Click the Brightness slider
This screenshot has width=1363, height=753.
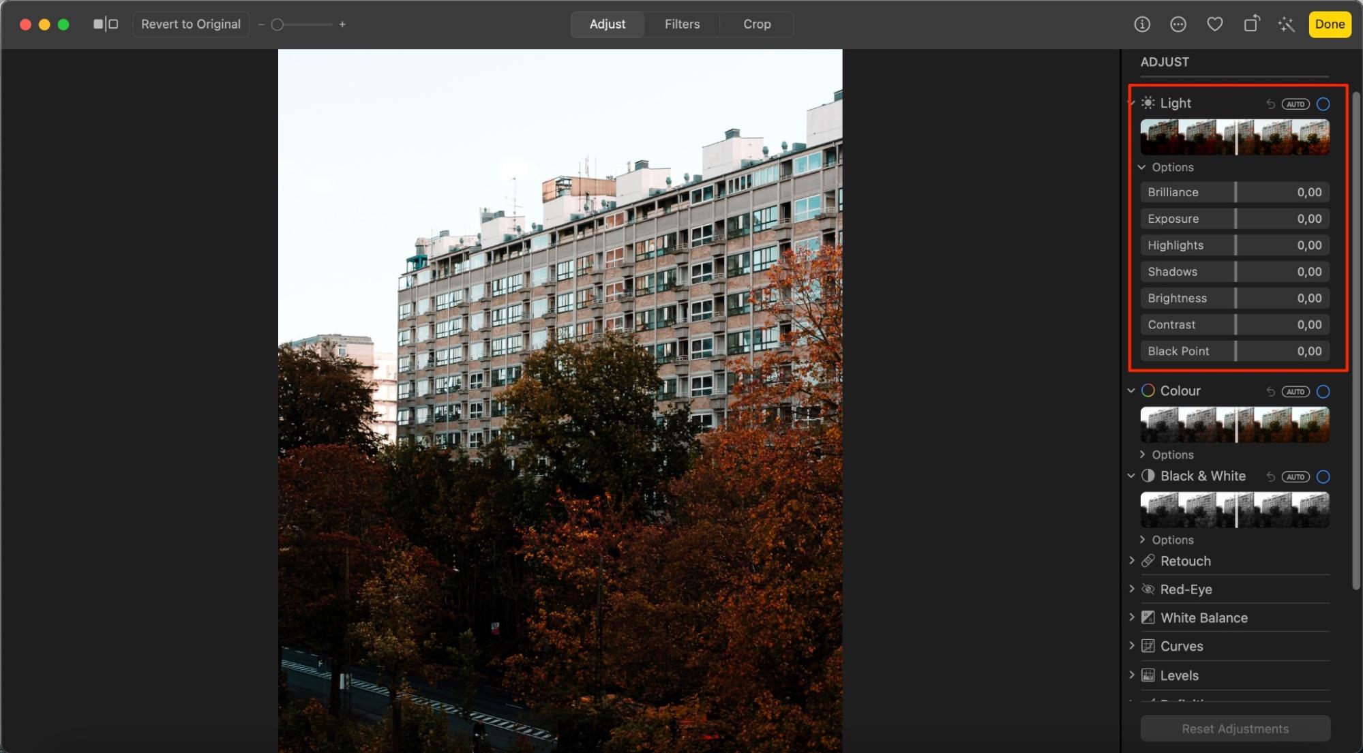1235,298
